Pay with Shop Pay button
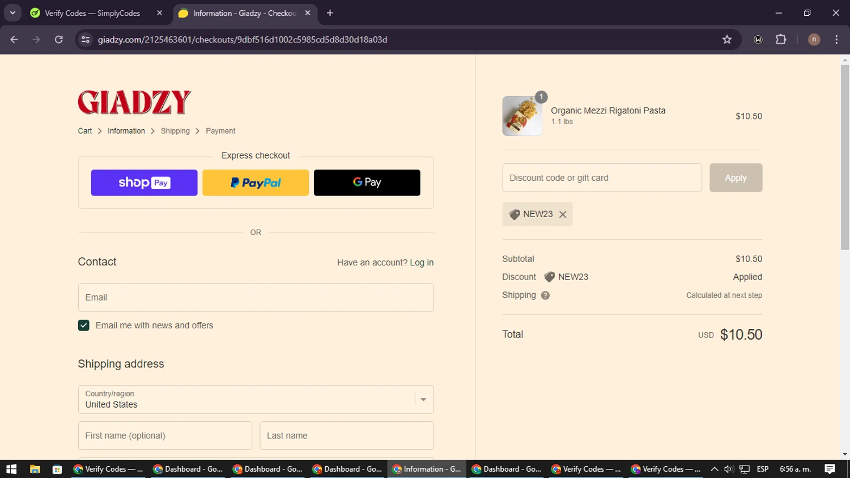Viewport: 850px width, 478px height. point(144,183)
